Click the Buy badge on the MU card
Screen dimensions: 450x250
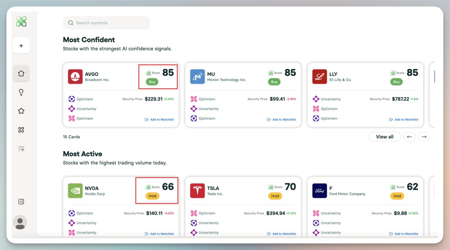click(x=274, y=82)
